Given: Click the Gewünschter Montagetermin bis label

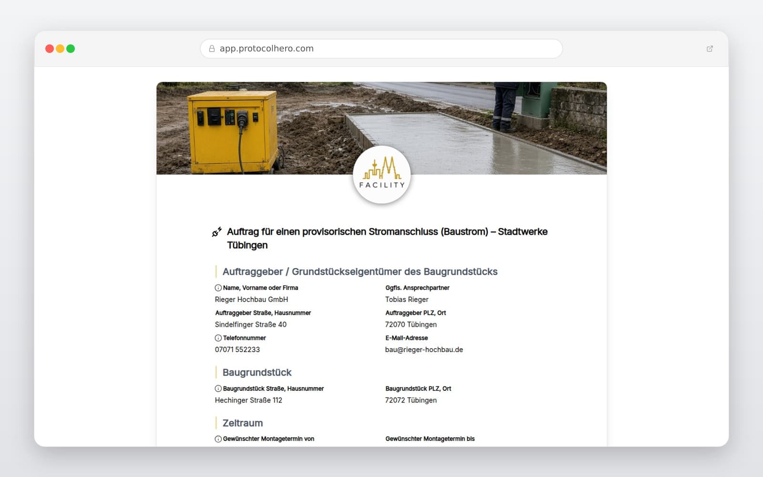Looking at the screenshot, I should [430, 439].
